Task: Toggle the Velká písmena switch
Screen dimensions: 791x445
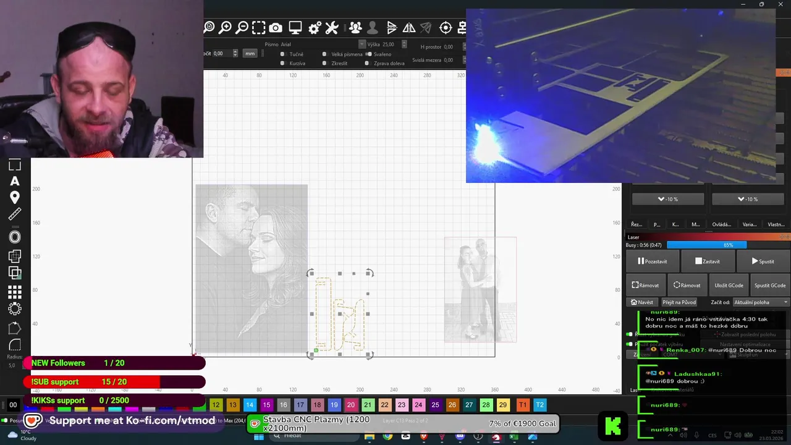Action: tap(324, 54)
